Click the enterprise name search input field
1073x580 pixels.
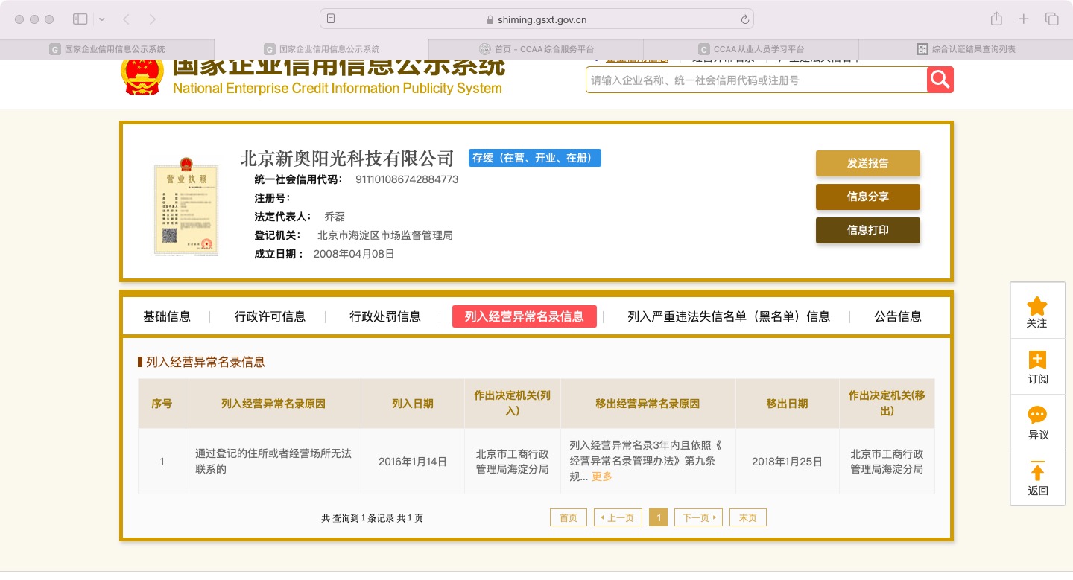[x=756, y=80]
